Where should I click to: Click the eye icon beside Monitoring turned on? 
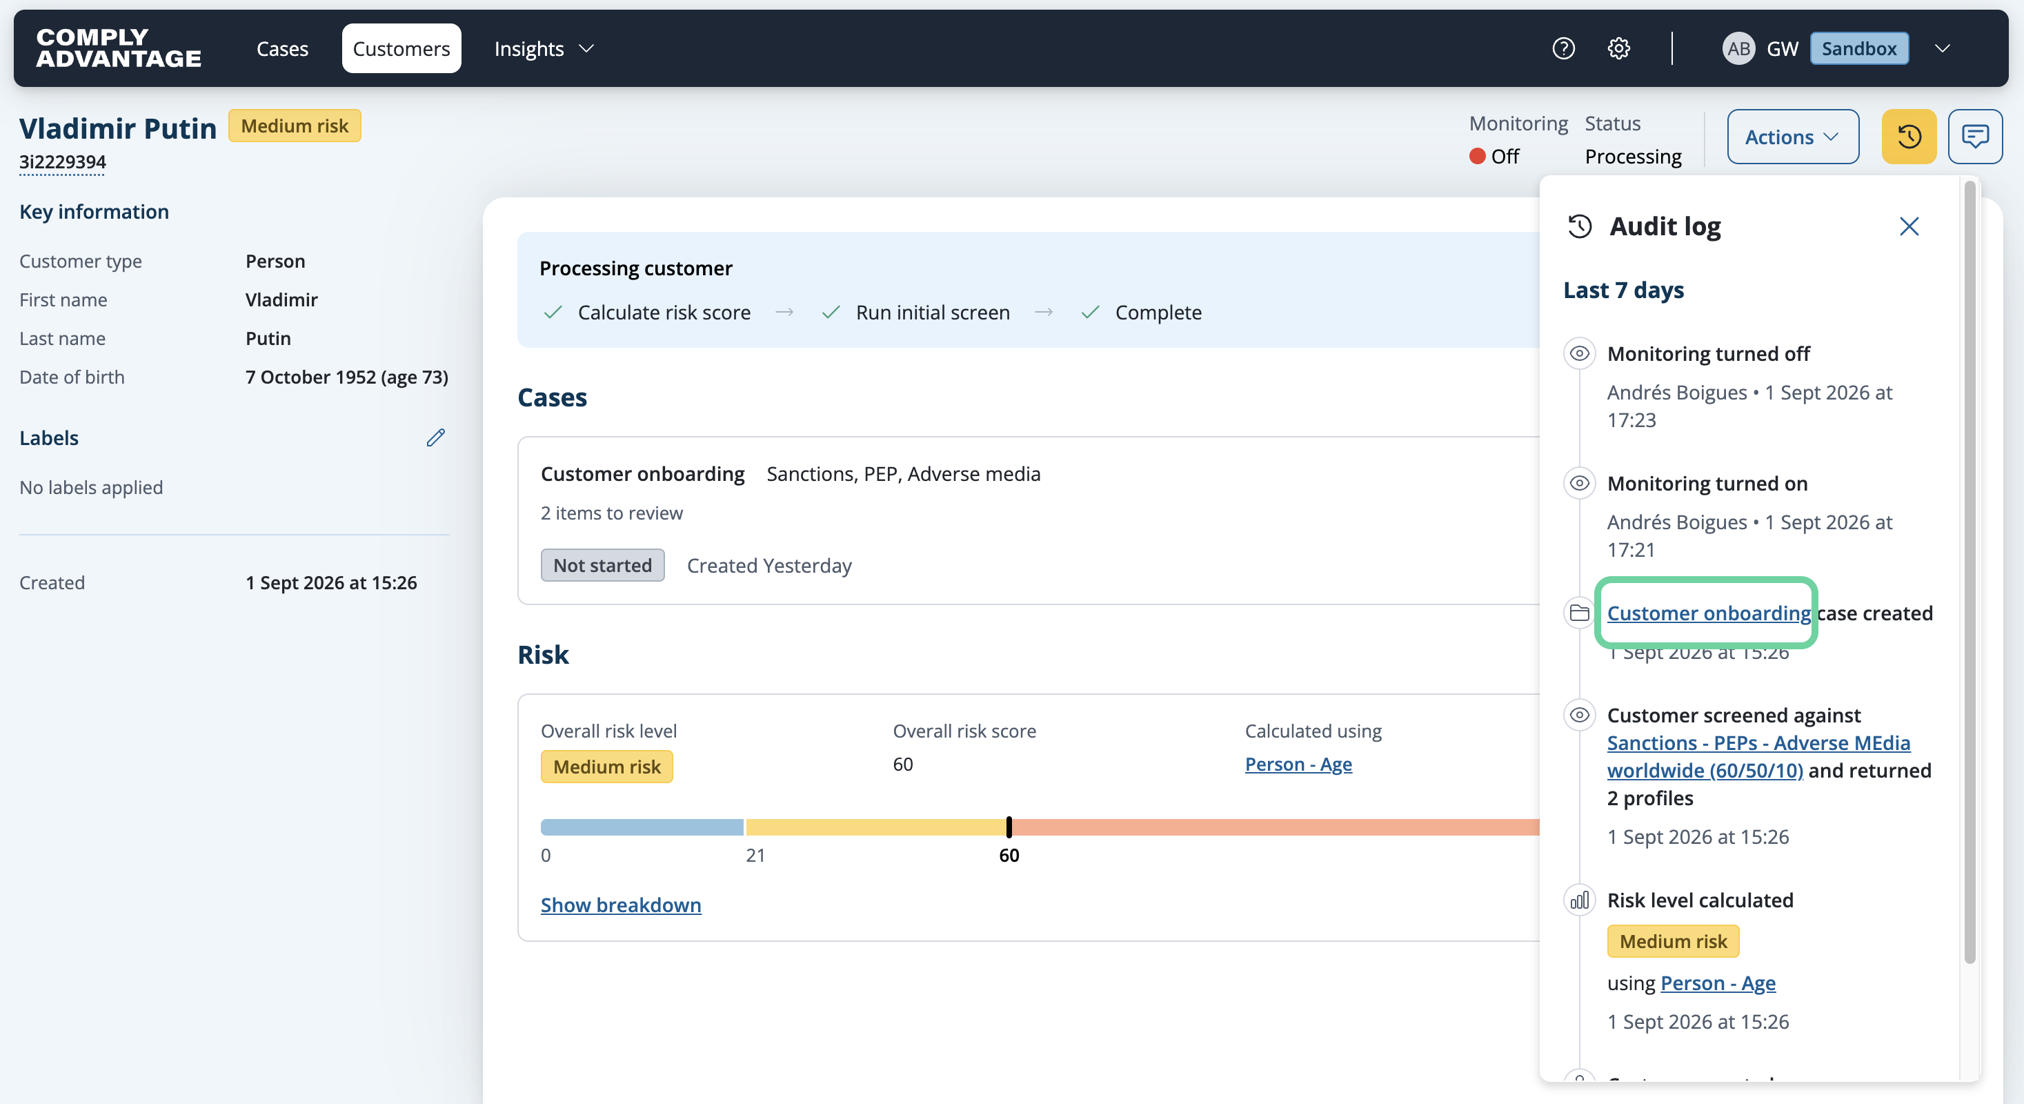tap(1579, 483)
